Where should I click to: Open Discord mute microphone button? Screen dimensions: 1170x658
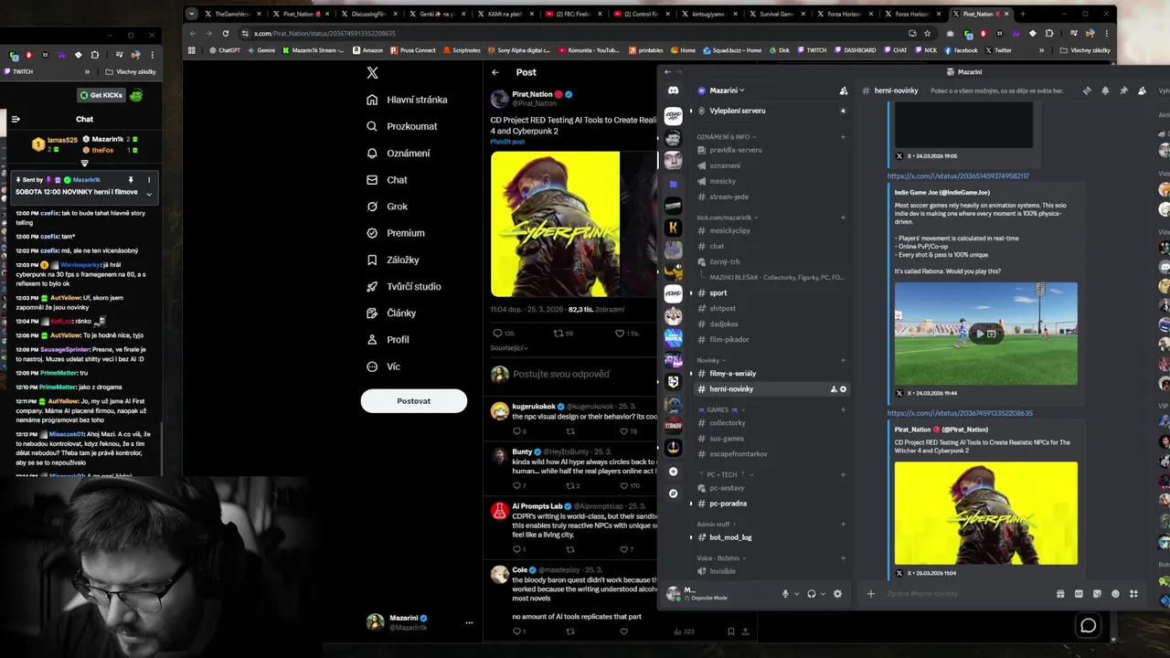tap(784, 594)
